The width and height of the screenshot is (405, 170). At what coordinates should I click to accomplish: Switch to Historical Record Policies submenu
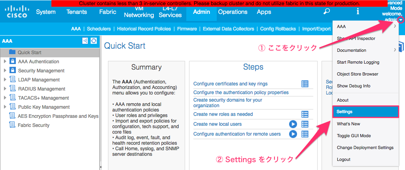click(144, 29)
